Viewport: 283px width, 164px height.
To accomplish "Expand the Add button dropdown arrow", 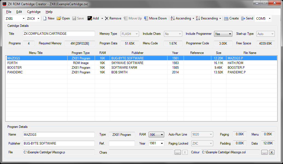I will click(x=102, y=18).
